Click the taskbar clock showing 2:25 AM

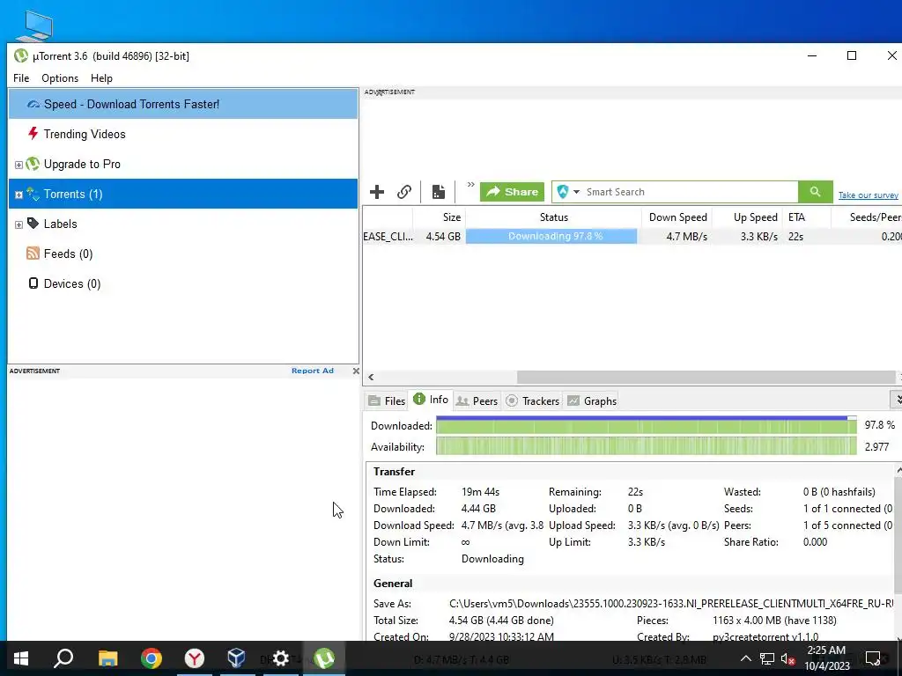tap(826, 658)
